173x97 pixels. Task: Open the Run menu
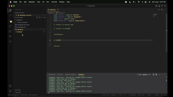click(x=48, y=2)
